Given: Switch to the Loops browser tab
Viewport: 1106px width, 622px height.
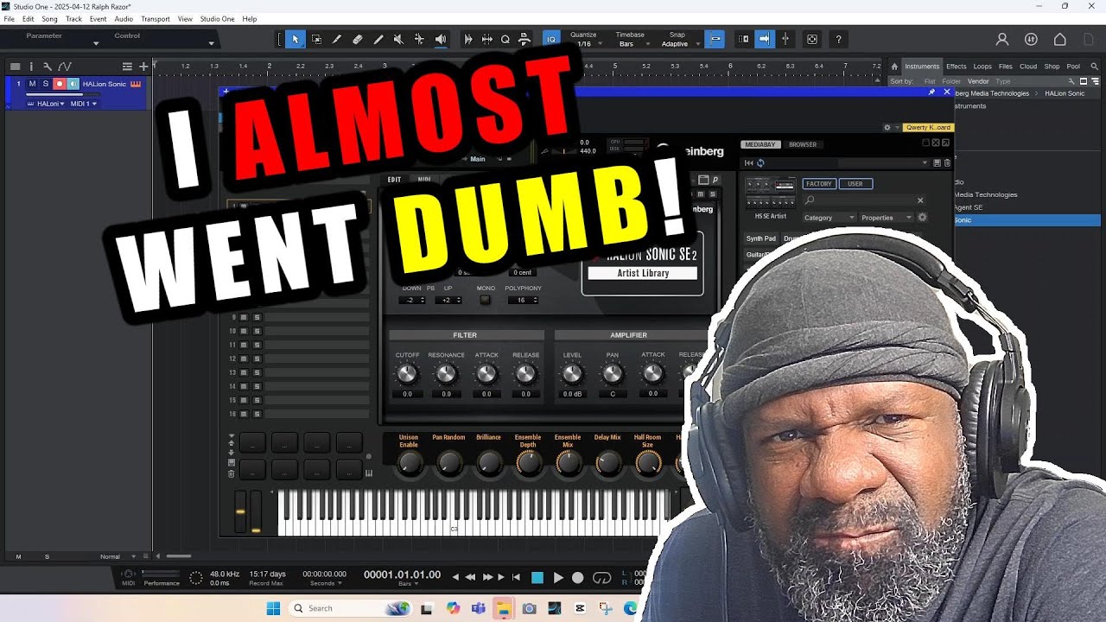Looking at the screenshot, I should tap(982, 67).
